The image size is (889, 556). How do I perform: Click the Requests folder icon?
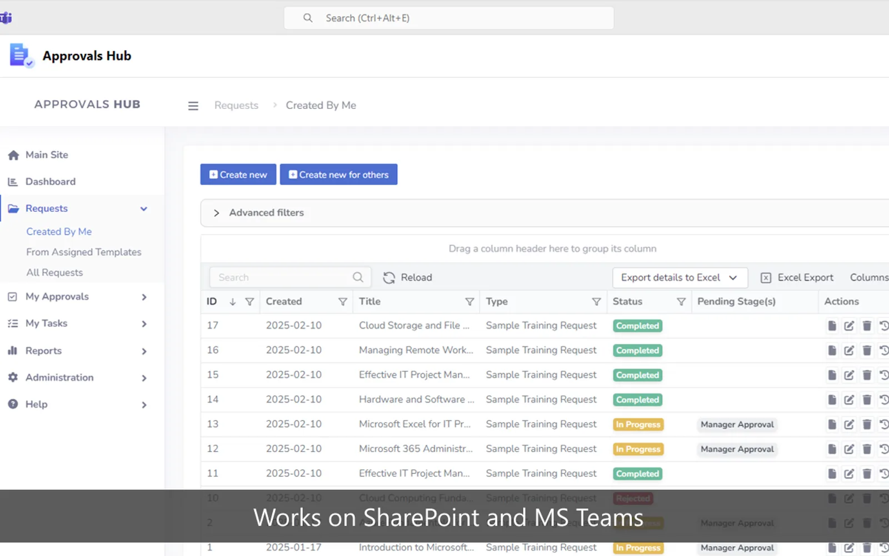(x=13, y=209)
